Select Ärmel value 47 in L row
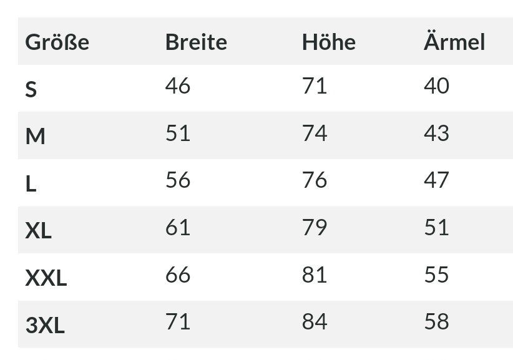The width and height of the screenshot is (513, 360). pyautogui.click(x=436, y=180)
